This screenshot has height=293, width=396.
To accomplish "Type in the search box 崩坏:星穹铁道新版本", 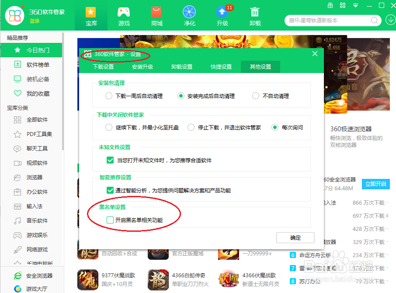I will tap(328, 21).
